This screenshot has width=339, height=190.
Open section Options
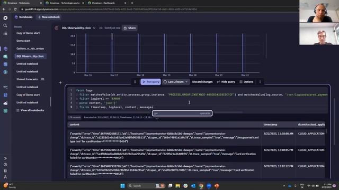[246, 82]
